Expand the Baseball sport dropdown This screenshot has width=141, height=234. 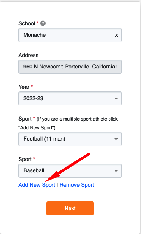click(x=70, y=171)
